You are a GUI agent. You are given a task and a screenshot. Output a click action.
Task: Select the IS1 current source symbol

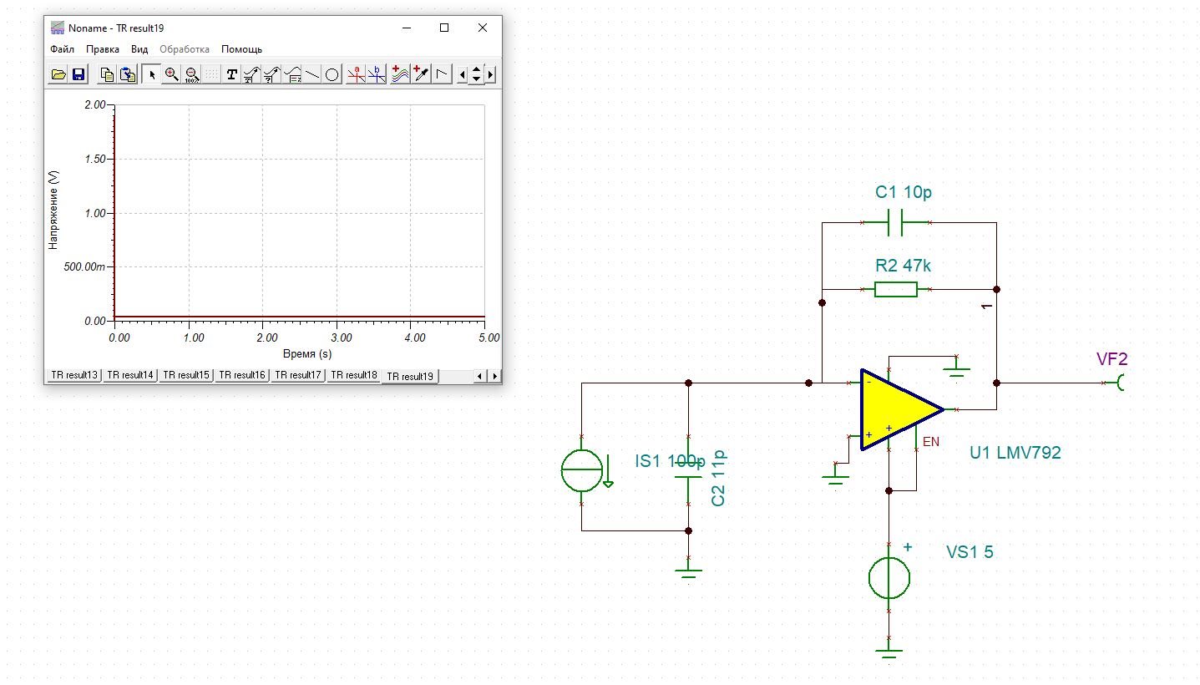(581, 470)
